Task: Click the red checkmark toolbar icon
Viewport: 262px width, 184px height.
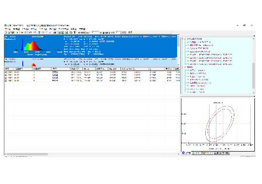Action: 50,32
